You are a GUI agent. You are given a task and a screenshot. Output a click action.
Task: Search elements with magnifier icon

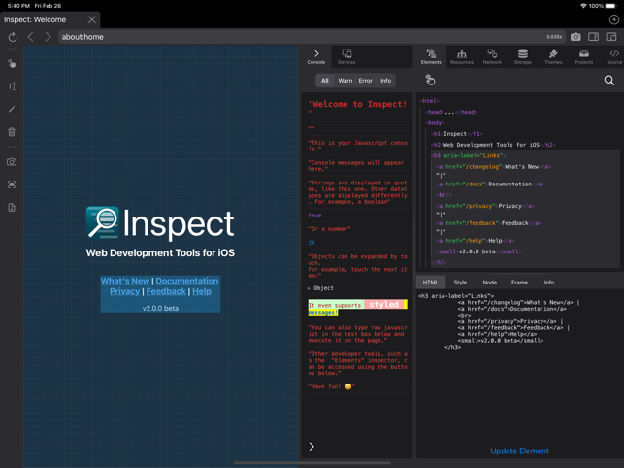tap(609, 80)
